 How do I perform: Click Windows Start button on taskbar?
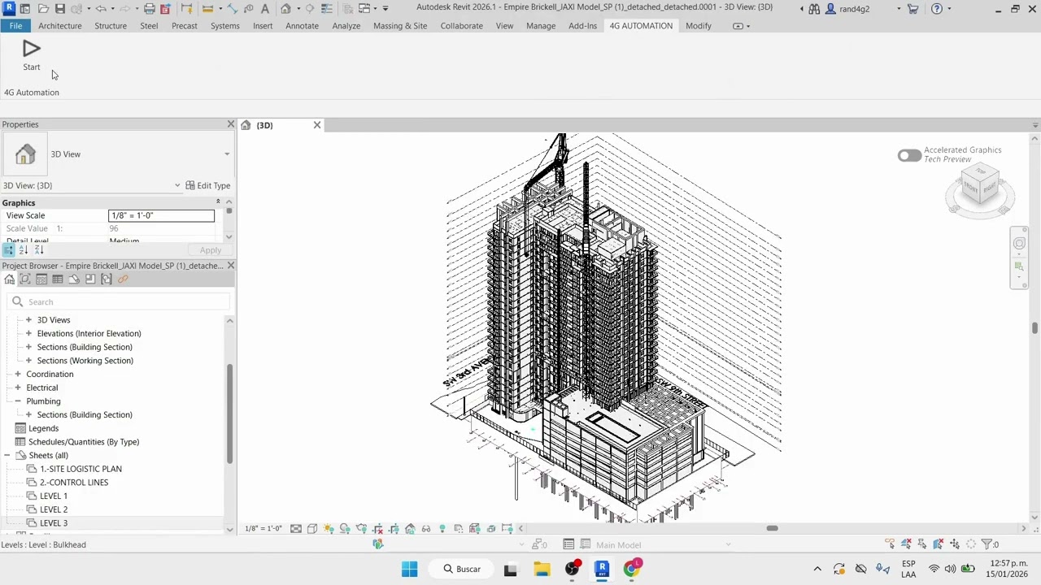pos(409,569)
